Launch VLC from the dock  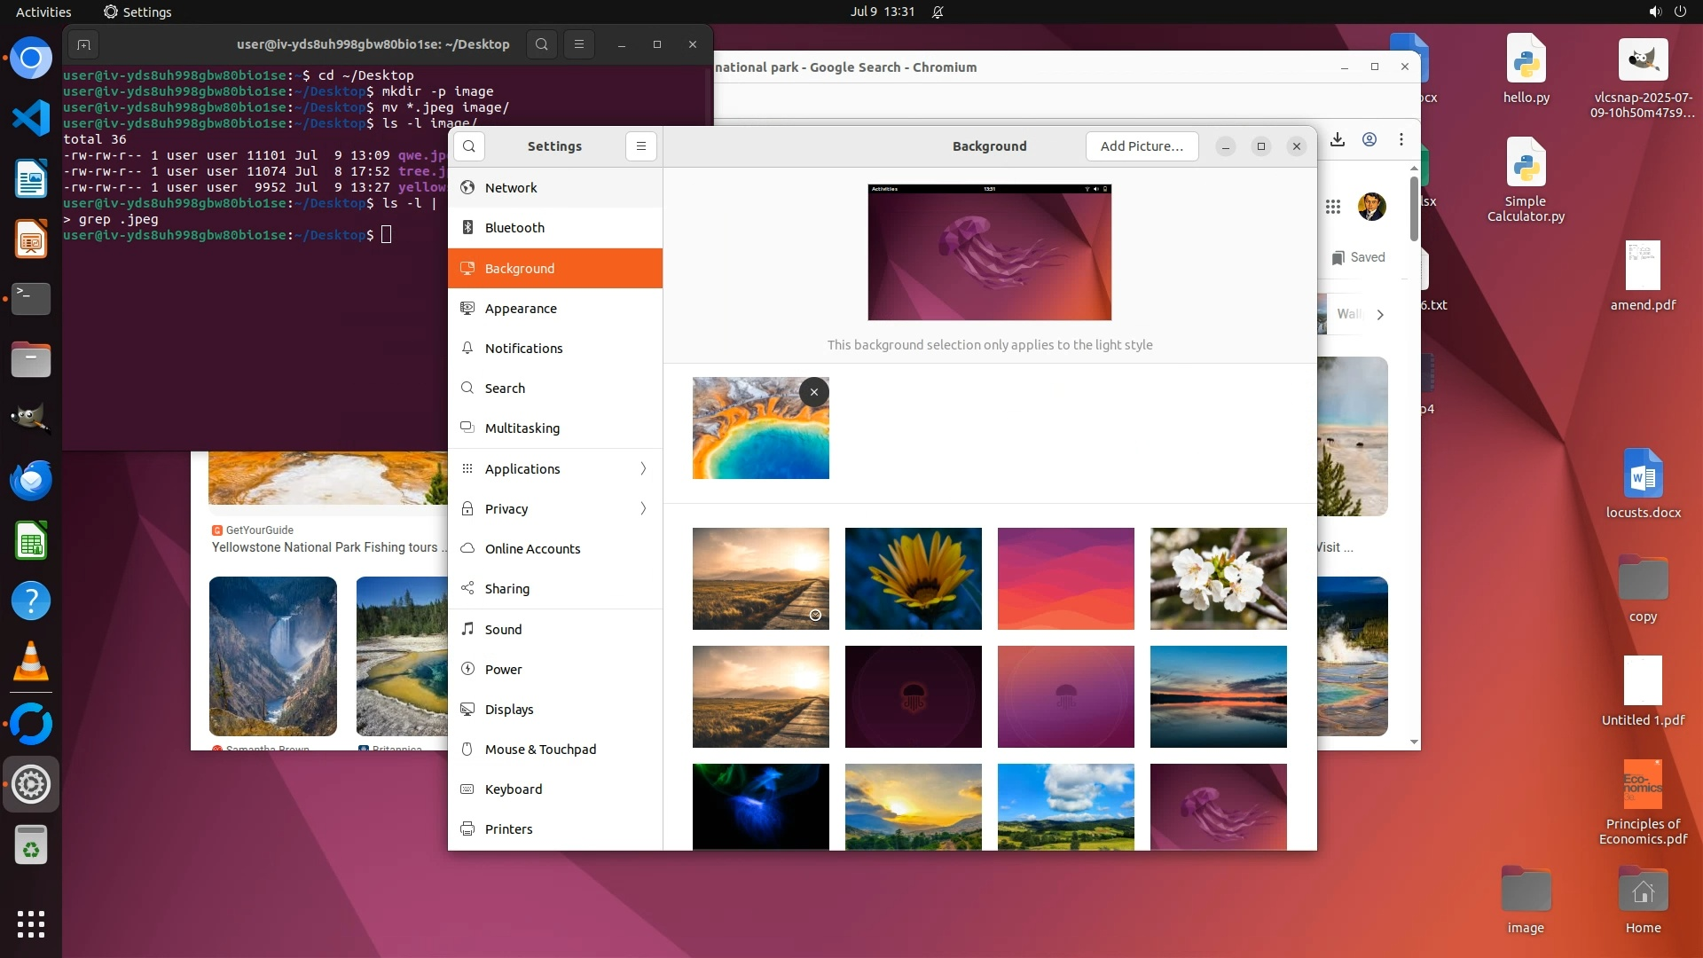(x=31, y=662)
